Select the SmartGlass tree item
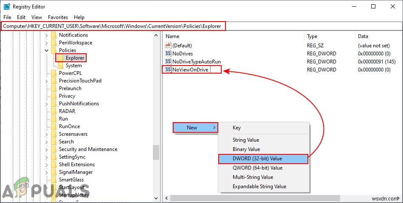The height and width of the screenshot is (203, 403). [x=71, y=180]
